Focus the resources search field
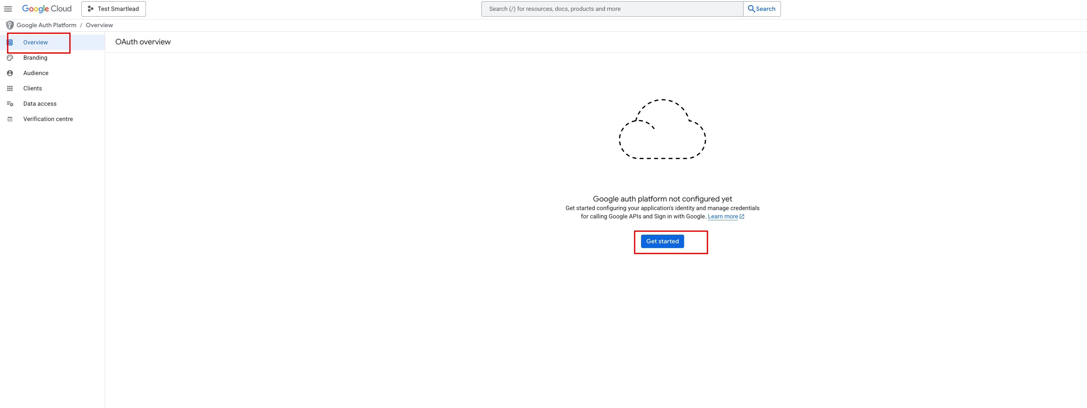Image resolution: width=1087 pixels, height=408 pixels. [612, 9]
